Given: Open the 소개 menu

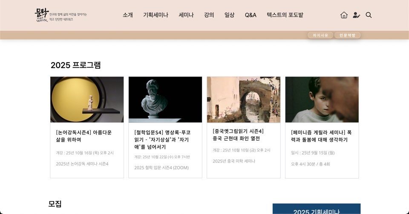Looking at the screenshot, I should [x=128, y=15].
